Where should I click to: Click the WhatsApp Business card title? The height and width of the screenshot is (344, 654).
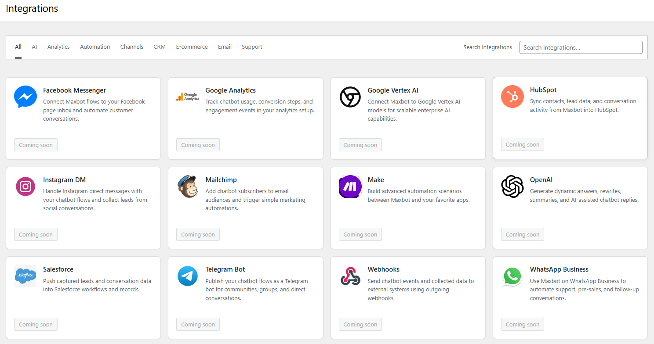click(559, 269)
